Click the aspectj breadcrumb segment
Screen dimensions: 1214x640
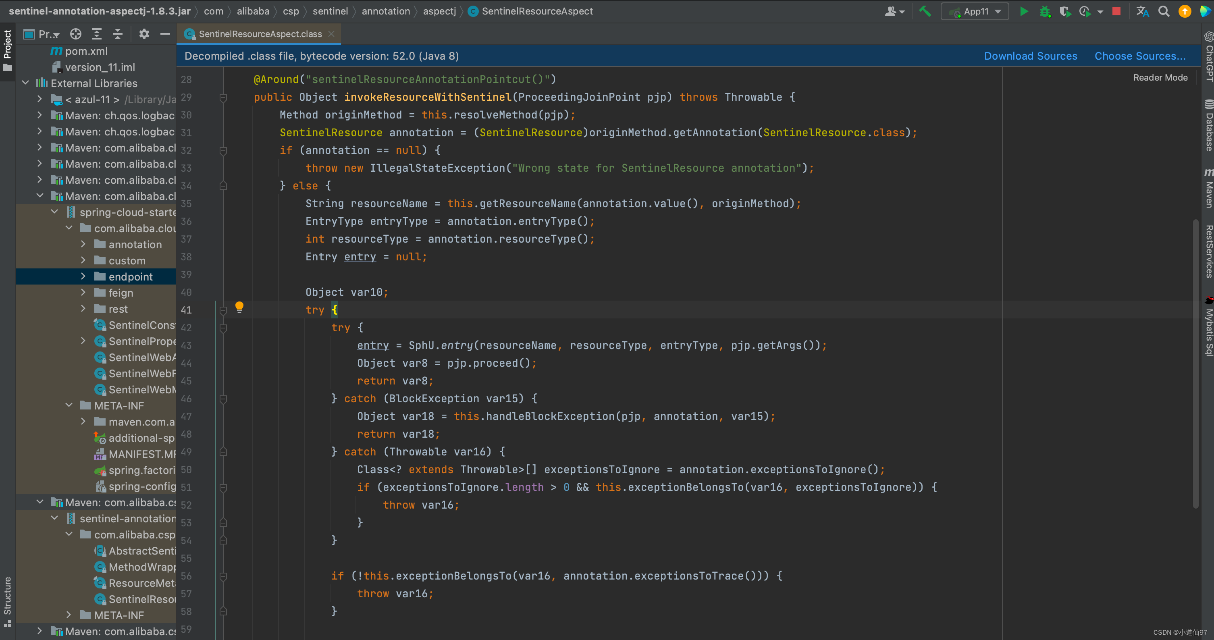[x=439, y=11]
